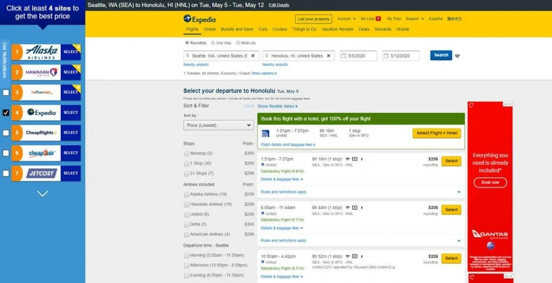Screen dimensions: 552x283
Task: Expand Details & baggage fees for 1:51pm flight
Action: point(282,179)
